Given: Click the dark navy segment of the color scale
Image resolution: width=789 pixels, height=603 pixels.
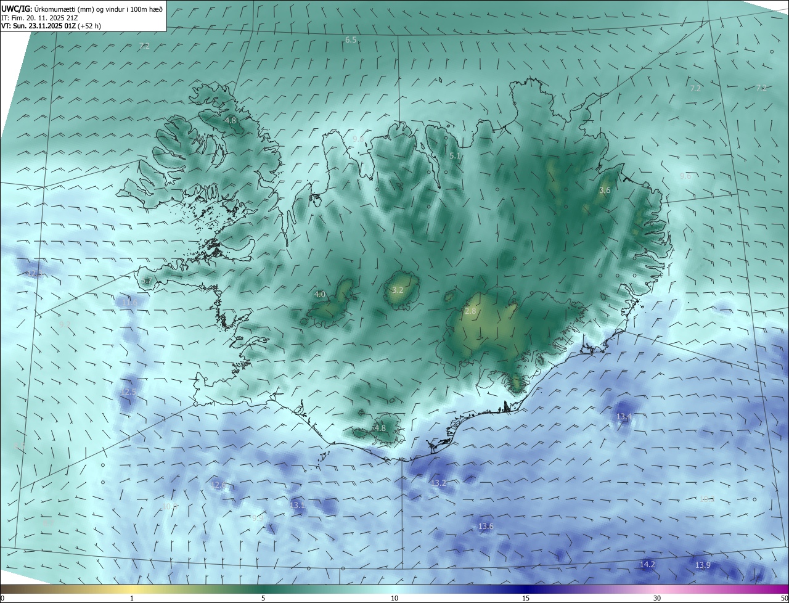Looking at the screenshot, I should pos(526,589).
